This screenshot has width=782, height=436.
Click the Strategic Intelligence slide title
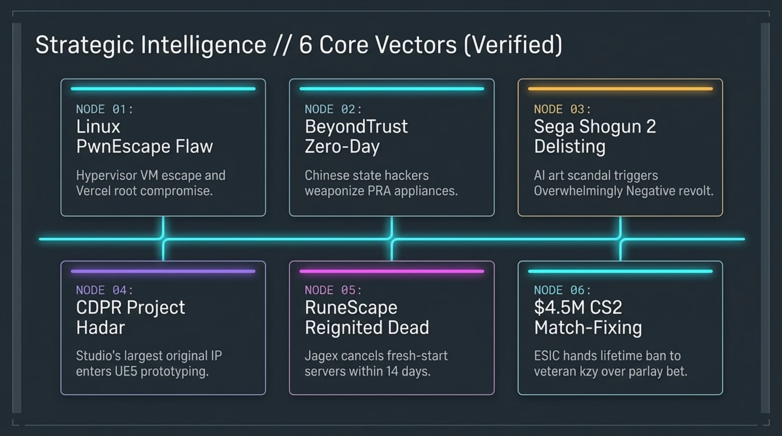tap(299, 45)
